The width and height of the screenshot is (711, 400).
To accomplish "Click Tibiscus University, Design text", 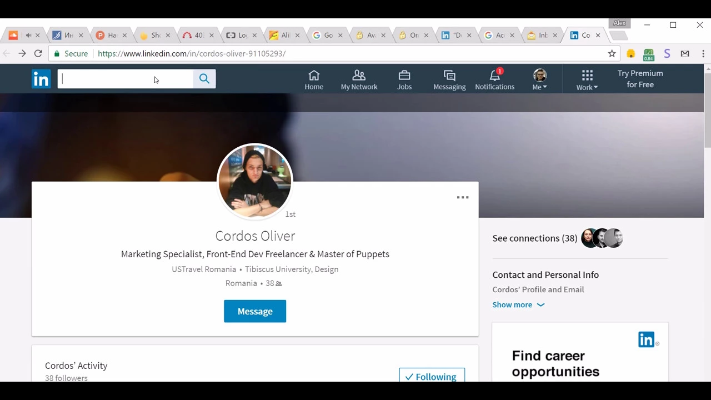I will coord(292,269).
